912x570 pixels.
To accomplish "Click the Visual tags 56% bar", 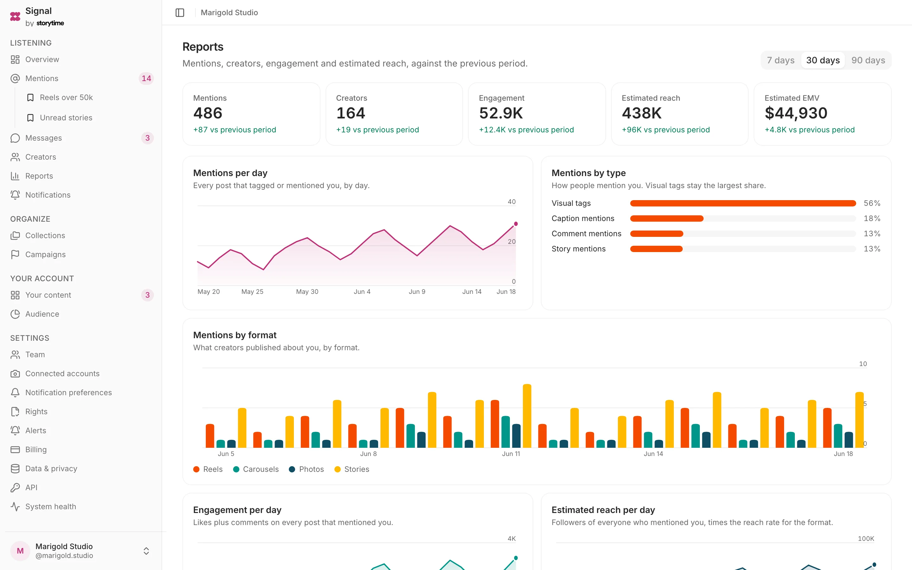I will coord(743,204).
